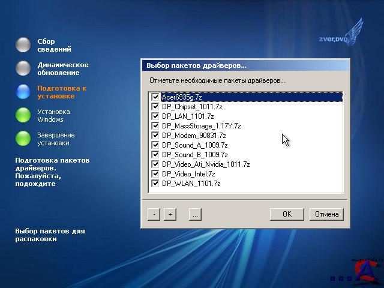Toggle the DP_Chipset_1011.7z checkbox

156,106
